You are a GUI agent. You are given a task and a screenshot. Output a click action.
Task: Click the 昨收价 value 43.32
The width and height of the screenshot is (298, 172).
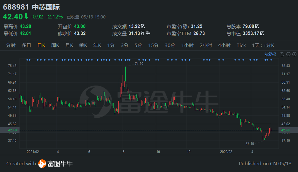click(80, 33)
